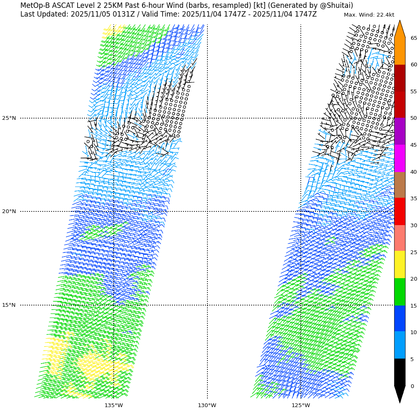
Task: Click the "Max. Wind: 22.4kt" text
Action: [369, 15]
